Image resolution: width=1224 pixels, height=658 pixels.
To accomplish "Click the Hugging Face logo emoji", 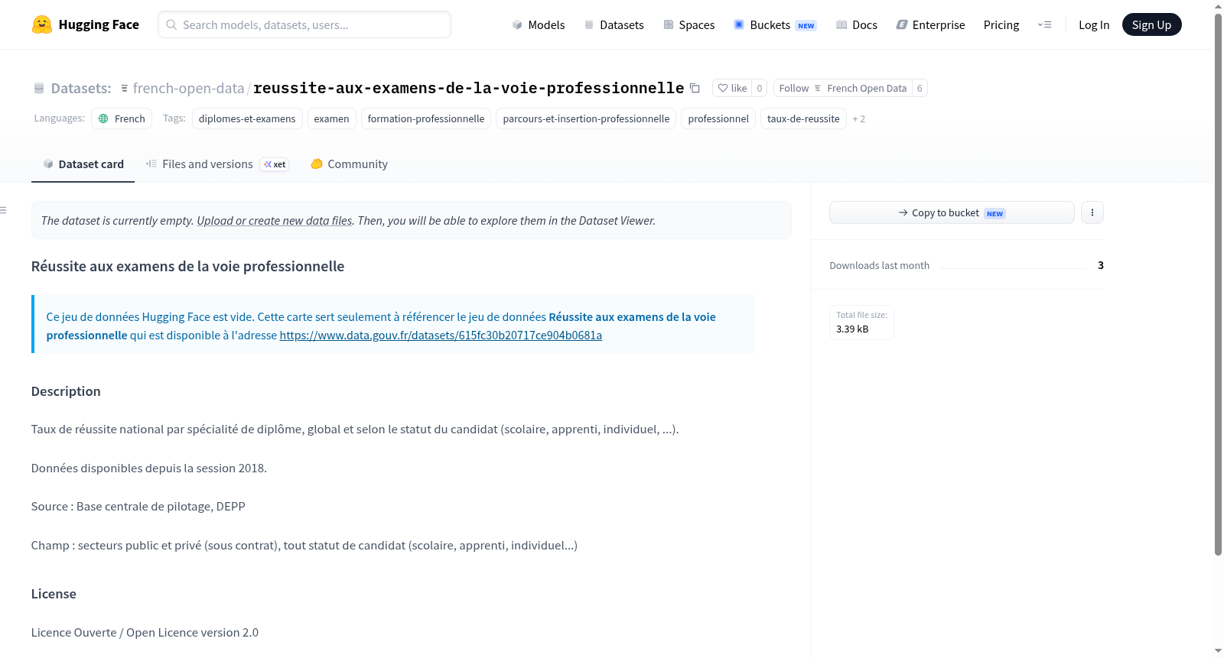I will [x=42, y=24].
